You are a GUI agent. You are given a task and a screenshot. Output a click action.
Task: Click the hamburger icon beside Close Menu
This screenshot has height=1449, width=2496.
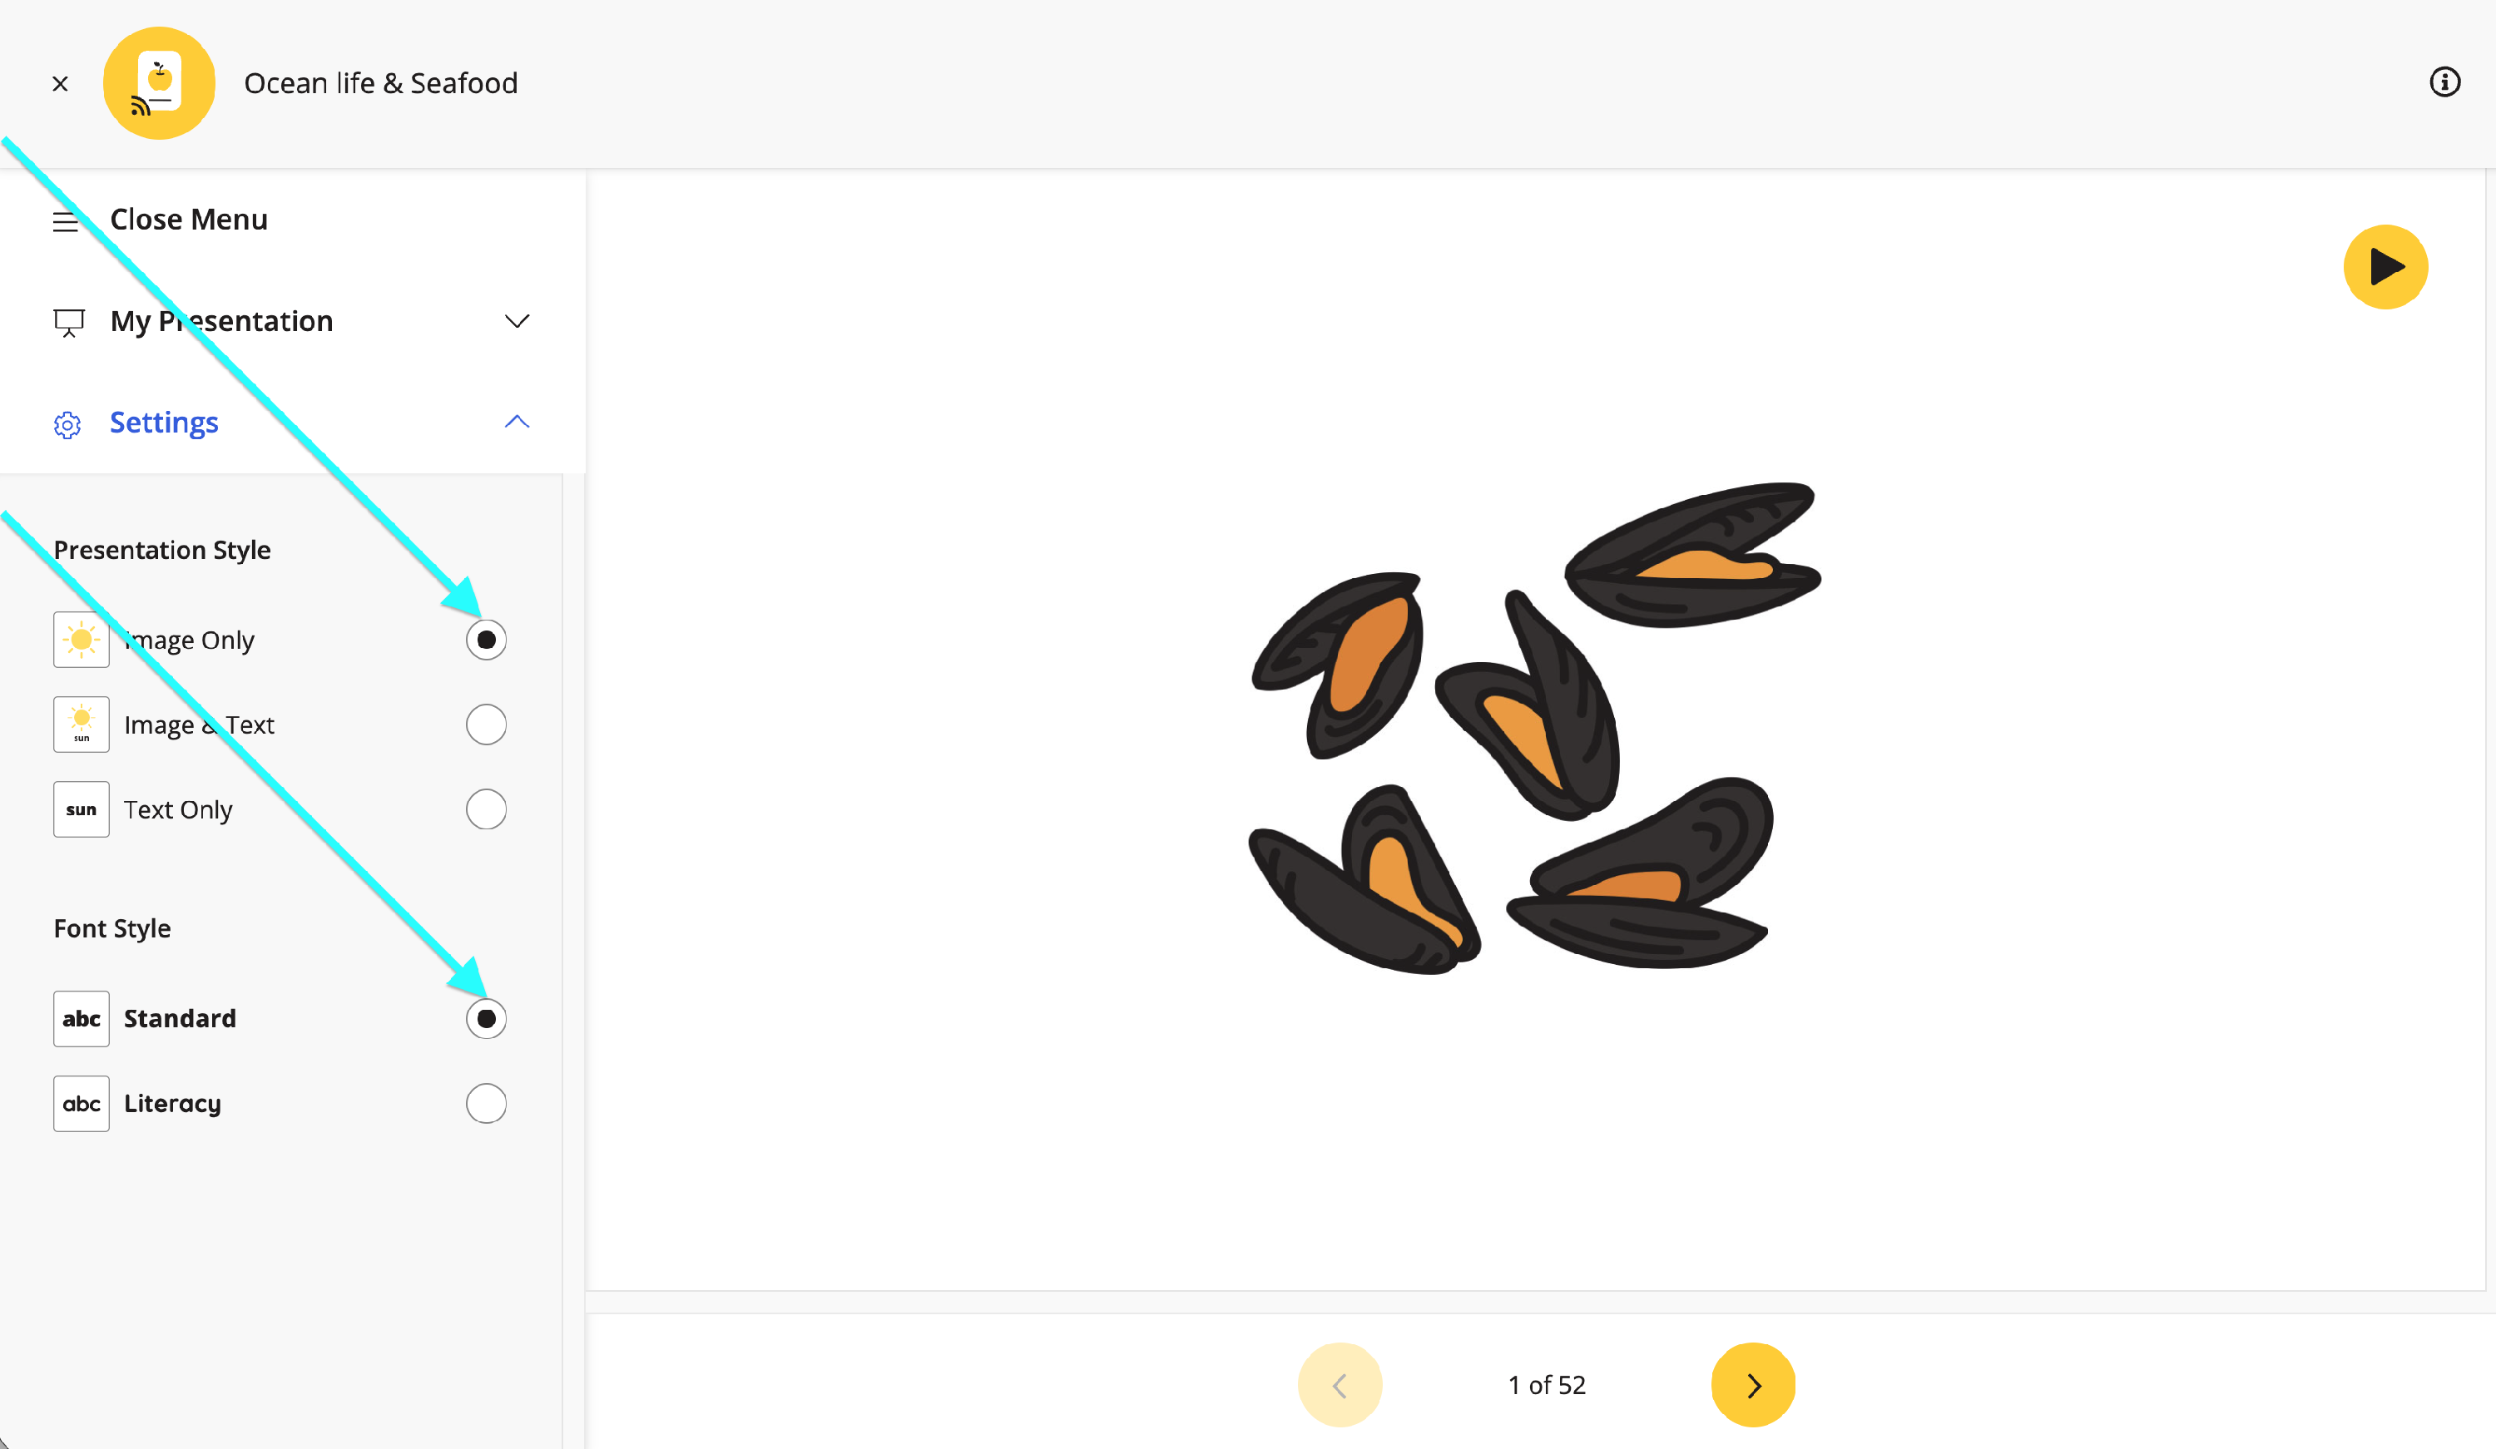click(x=66, y=221)
